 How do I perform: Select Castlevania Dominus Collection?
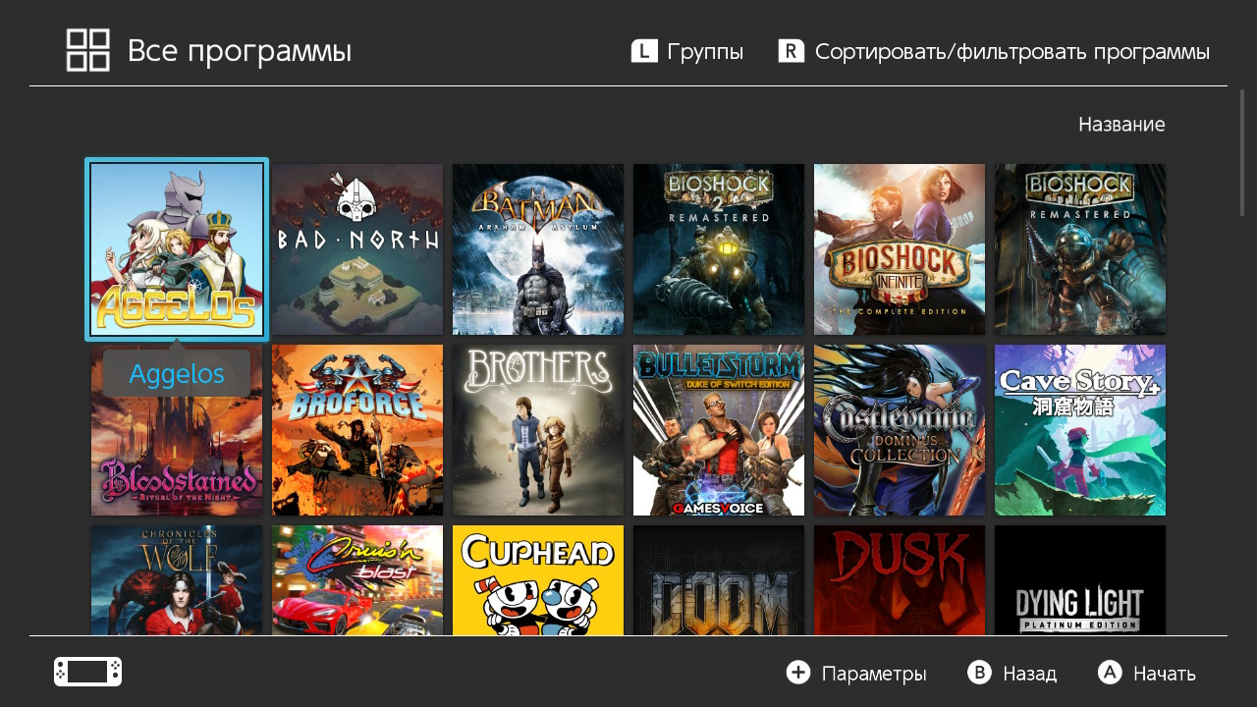pos(900,430)
